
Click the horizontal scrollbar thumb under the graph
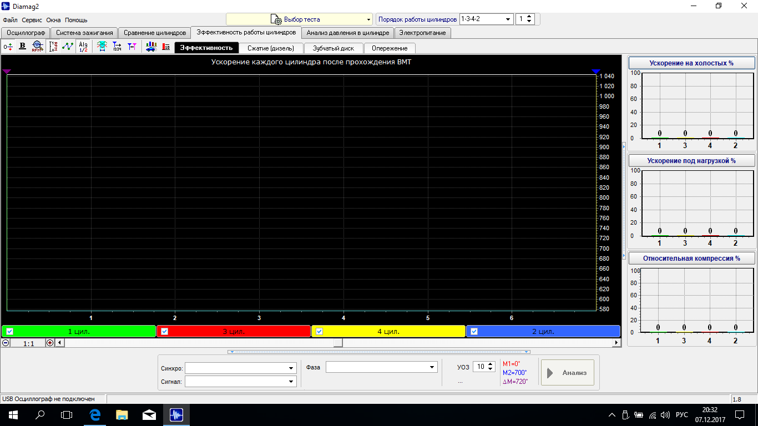[x=338, y=343]
